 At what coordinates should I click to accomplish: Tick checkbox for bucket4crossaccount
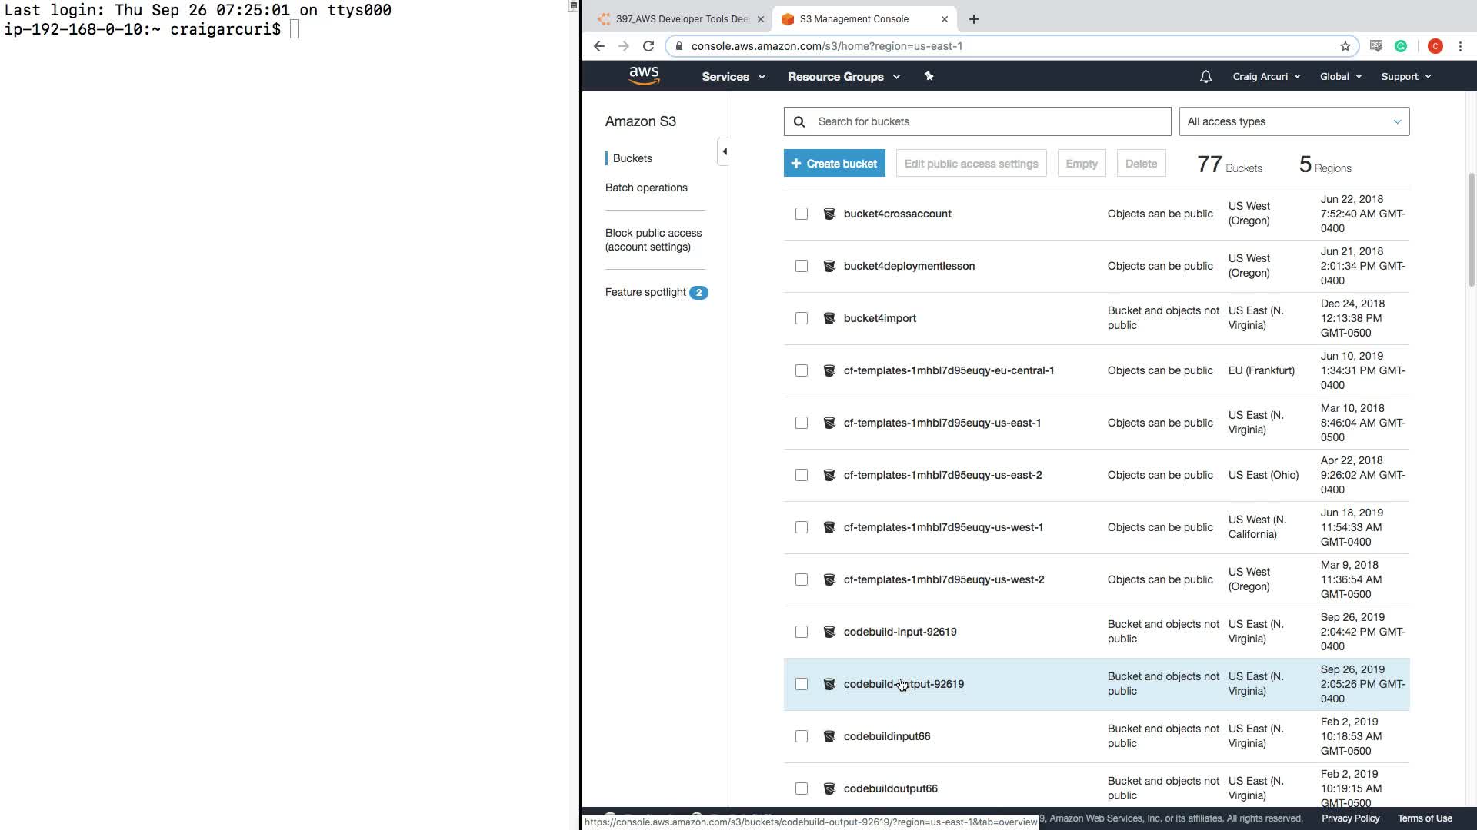click(802, 214)
